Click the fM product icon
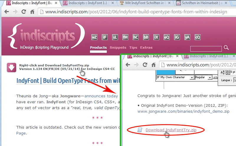Viewport: 236px width, 146px height. [x=125, y=37]
